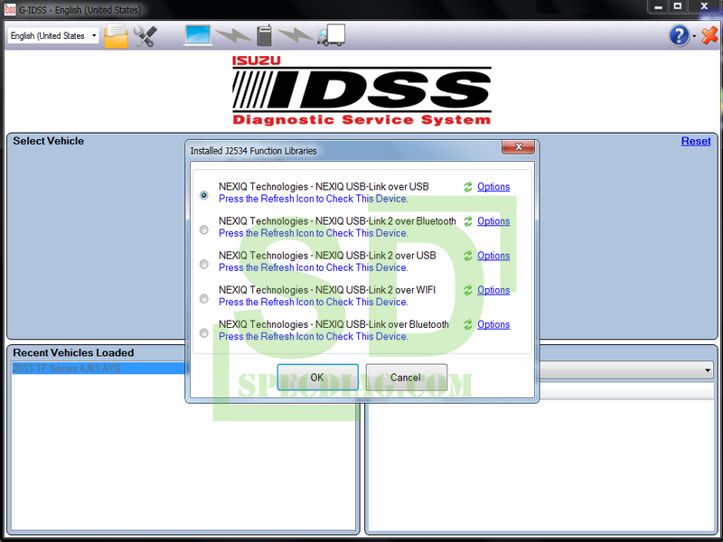Expand the dropdown arrow beside the Help icon
This screenshot has height=542, width=723.
(693, 37)
